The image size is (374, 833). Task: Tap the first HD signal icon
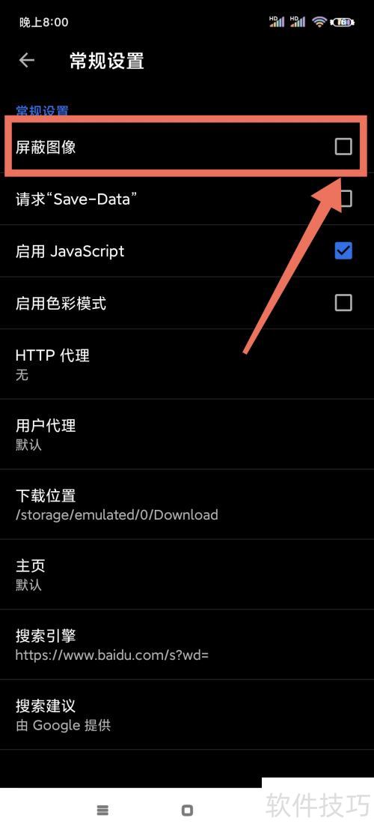(277, 21)
